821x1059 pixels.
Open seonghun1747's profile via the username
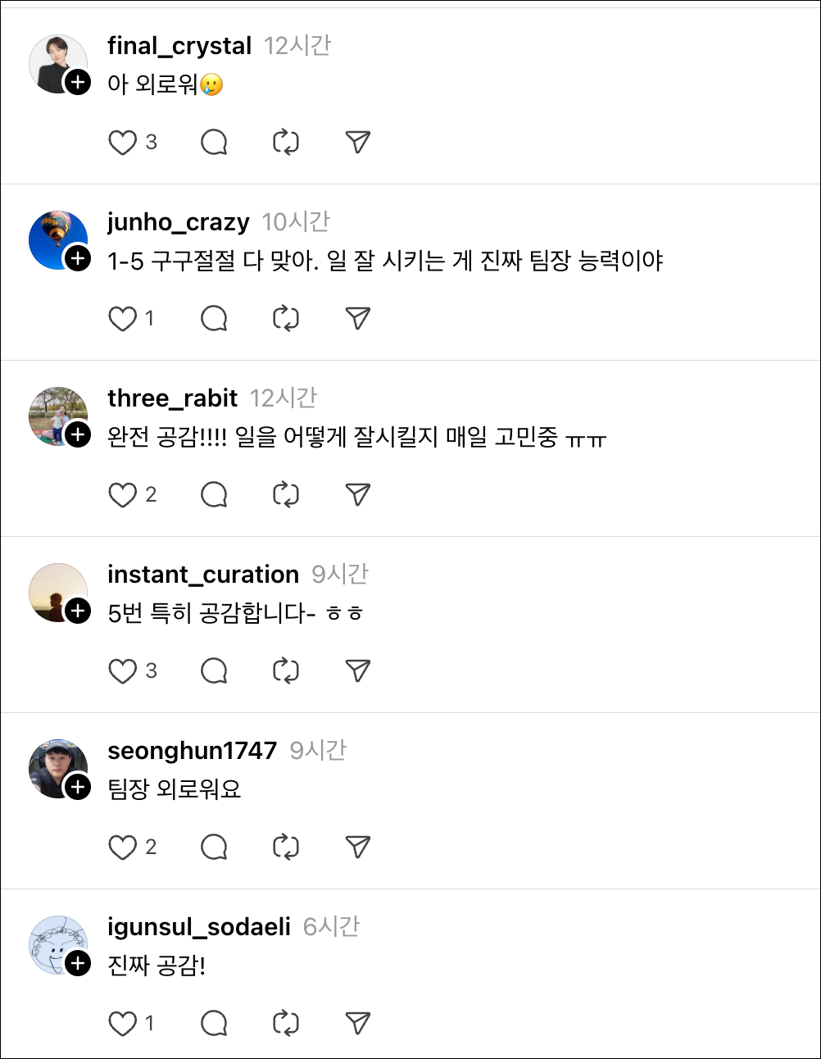tap(191, 749)
